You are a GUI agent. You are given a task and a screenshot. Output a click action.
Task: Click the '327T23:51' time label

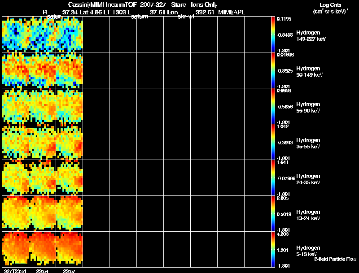[16, 271]
